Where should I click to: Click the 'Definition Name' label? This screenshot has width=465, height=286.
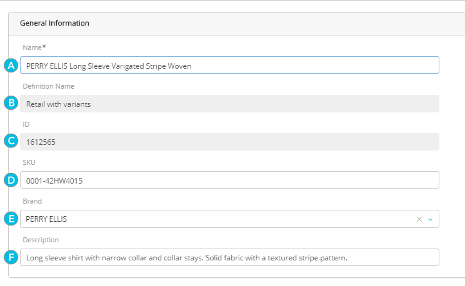pyautogui.click(x=48, y=86)
